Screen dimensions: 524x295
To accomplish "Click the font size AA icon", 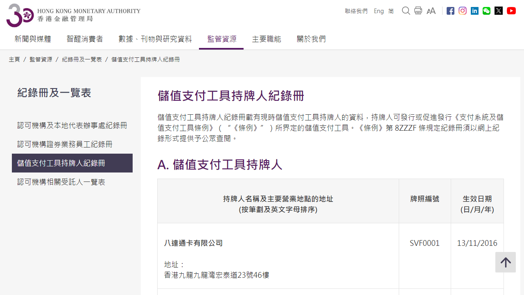I will click(431, 11).
